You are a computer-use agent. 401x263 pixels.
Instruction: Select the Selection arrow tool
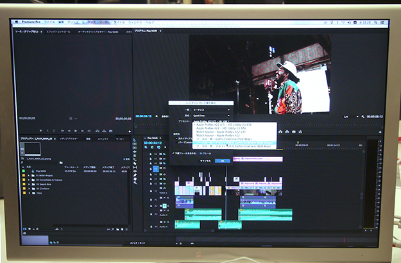click(x=135, y=140)
